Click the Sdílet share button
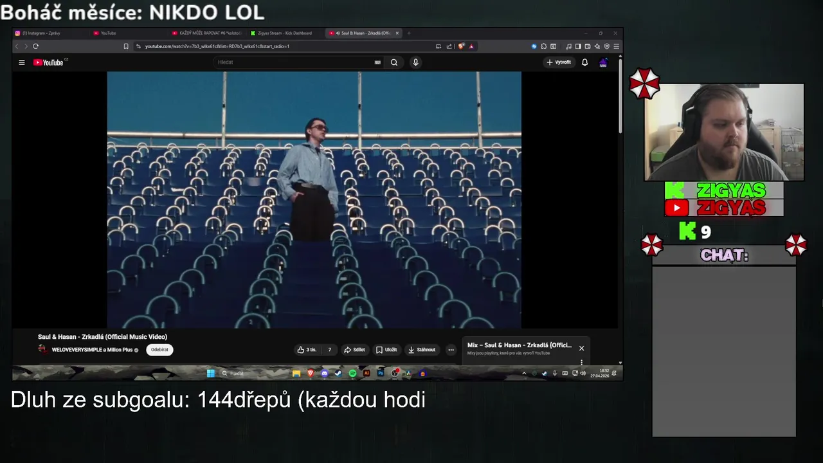 click(354, 350)
